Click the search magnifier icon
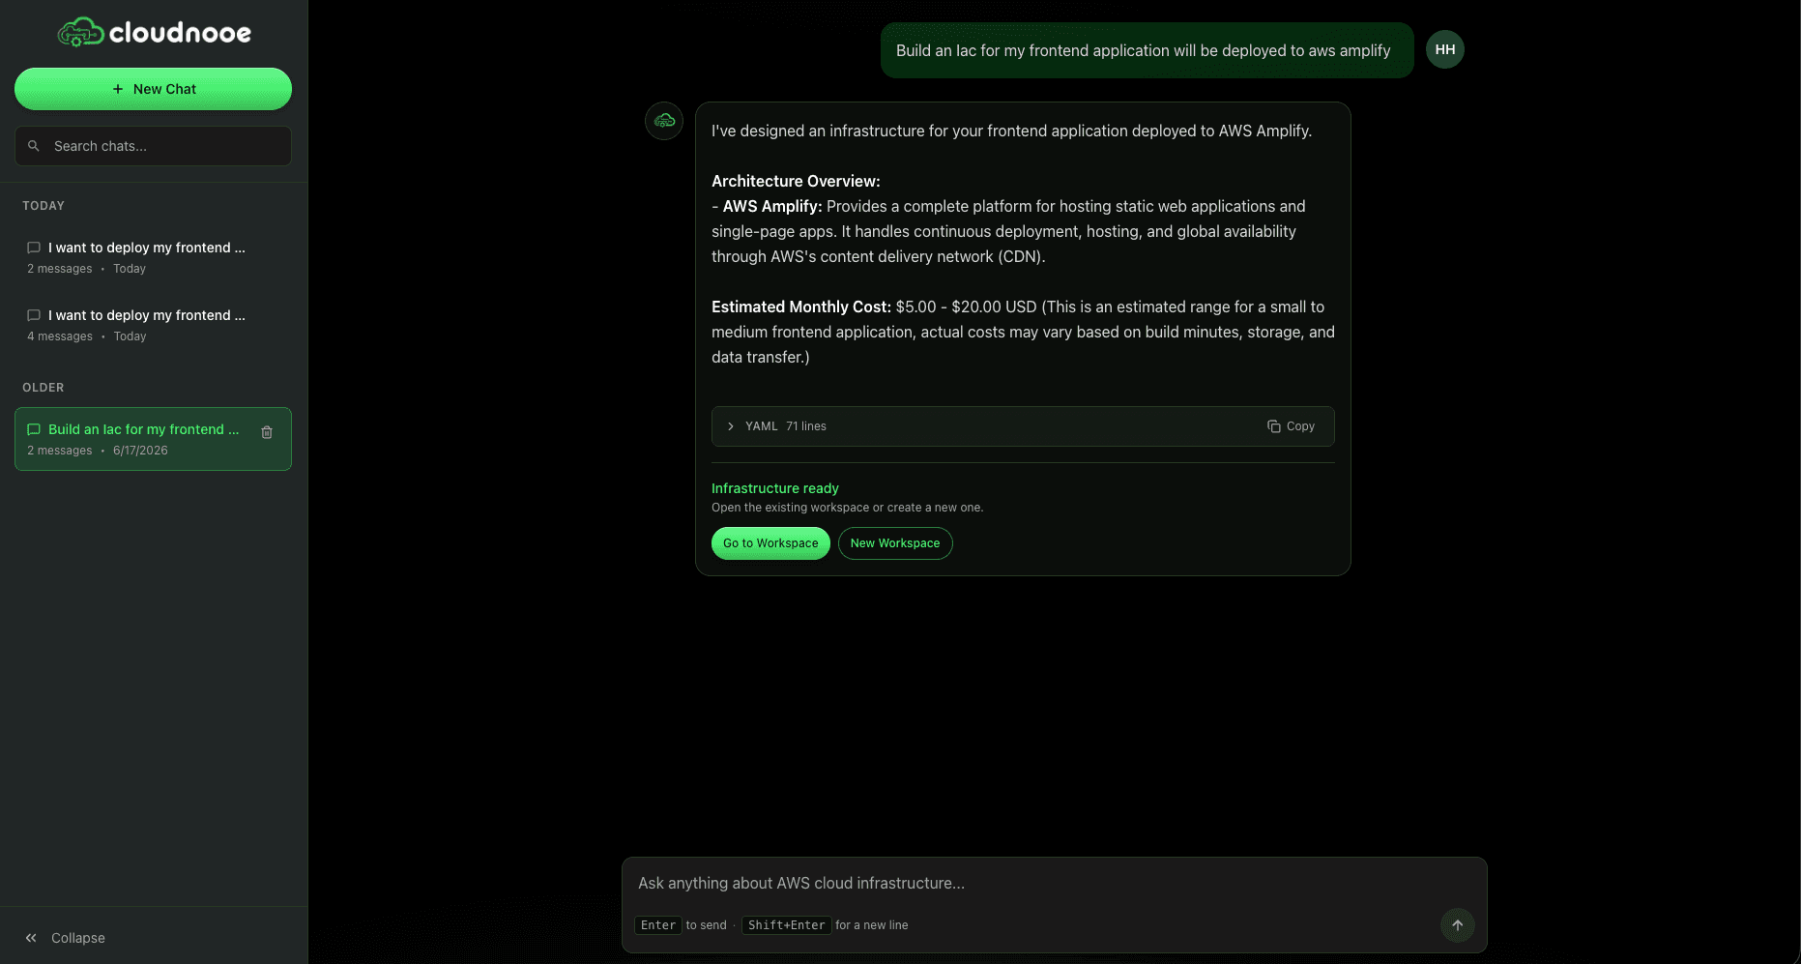 pos(34,146)
